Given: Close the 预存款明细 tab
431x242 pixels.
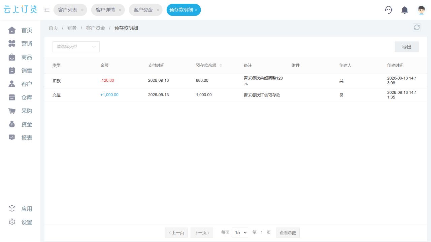Looking at the screenshot, I should tap(196, 10).
